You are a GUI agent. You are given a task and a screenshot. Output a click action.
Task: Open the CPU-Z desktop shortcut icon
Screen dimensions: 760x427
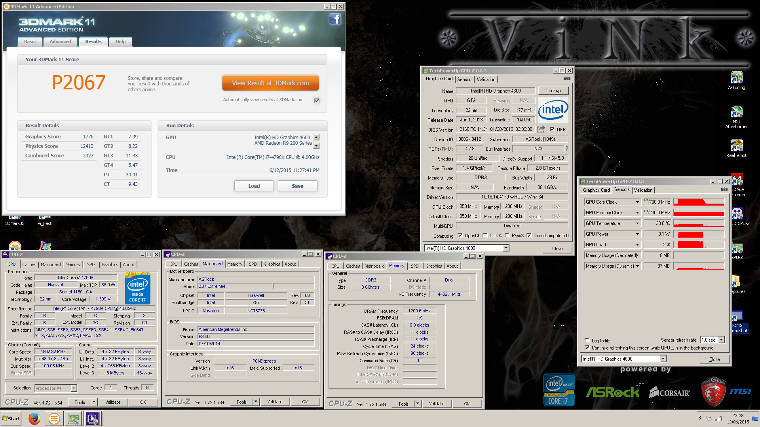[739, 217]
